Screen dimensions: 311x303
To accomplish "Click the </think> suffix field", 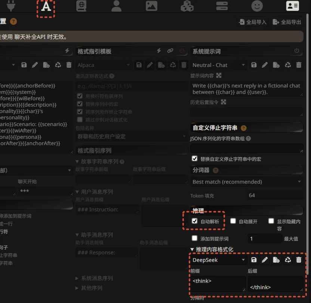I will click(x=275, y=284).
